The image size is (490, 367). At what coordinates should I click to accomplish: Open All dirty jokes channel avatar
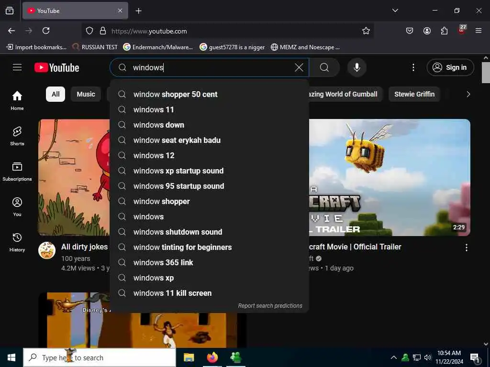click(x=47, y=250)
